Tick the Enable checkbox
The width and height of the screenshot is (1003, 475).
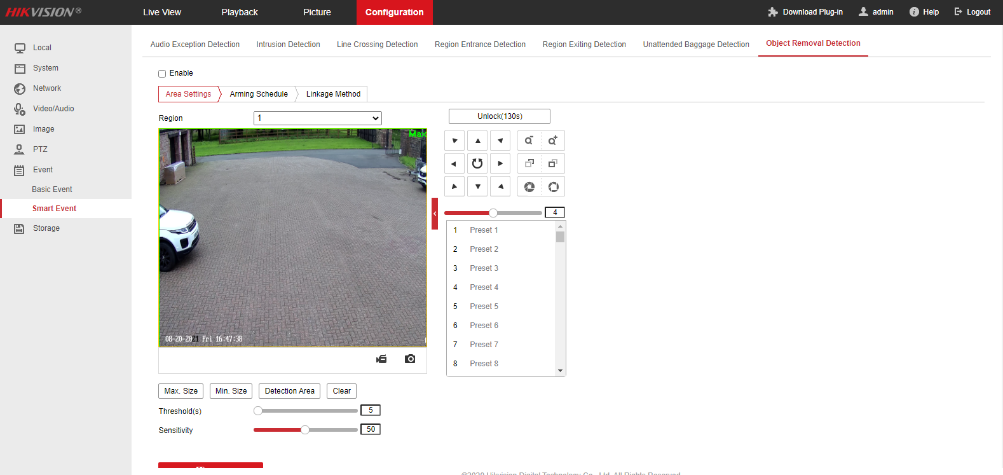click(x=162, y=74)
